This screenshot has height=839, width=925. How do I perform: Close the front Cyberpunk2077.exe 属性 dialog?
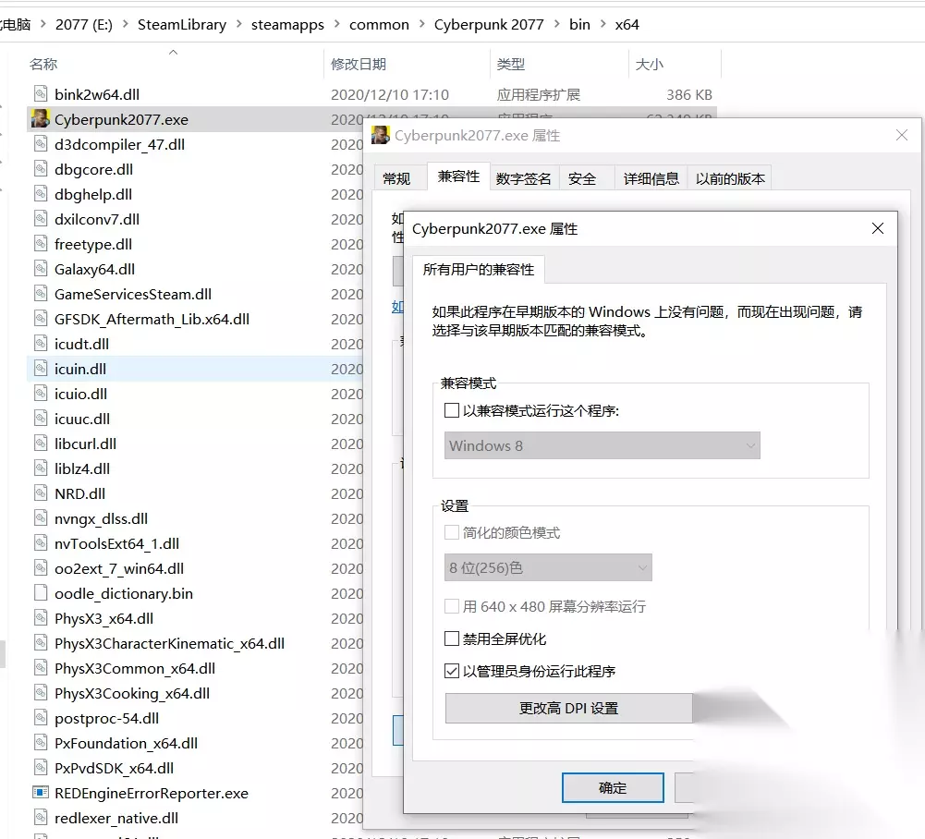point(877,228)
